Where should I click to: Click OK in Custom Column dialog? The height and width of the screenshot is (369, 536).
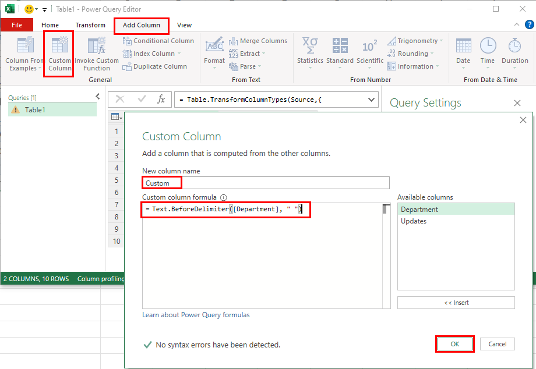point(455,344)
